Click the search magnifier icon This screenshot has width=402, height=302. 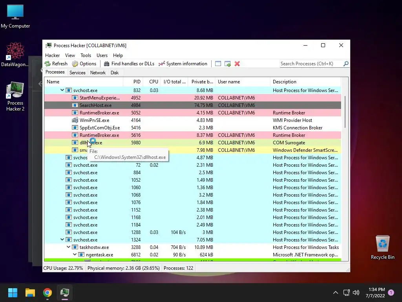(x=346, y=63)
